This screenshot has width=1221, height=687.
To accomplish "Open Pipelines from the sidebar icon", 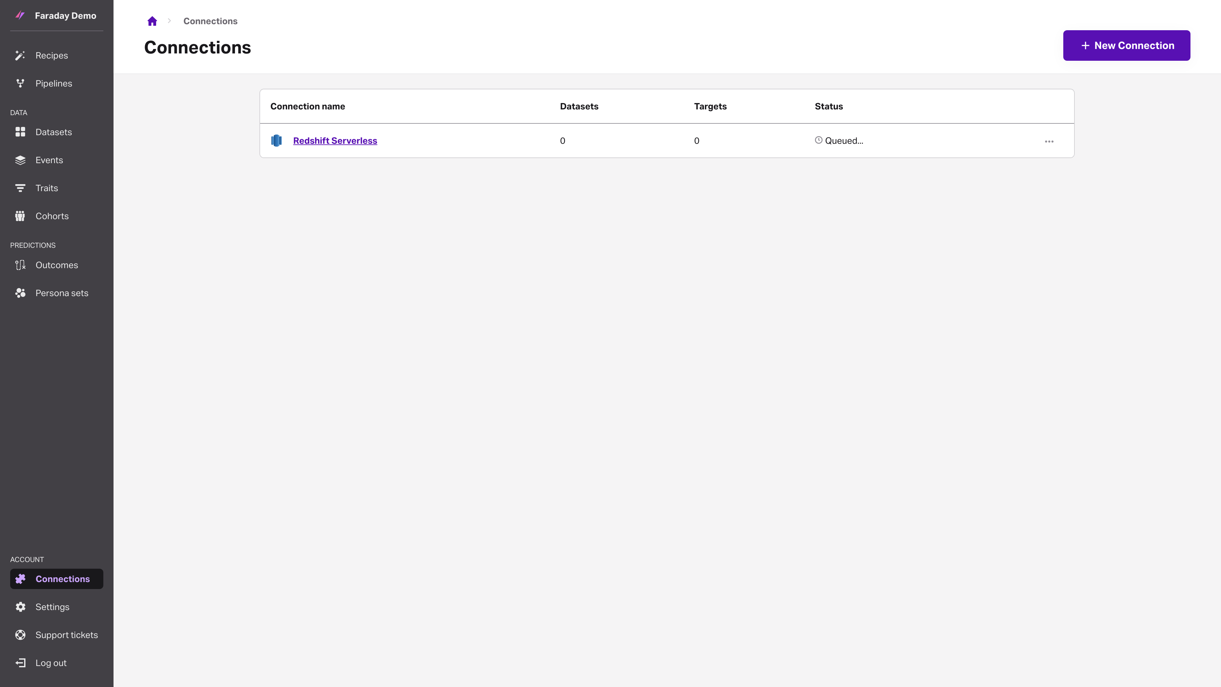I will pyautogui.click(x=20, y=83).
